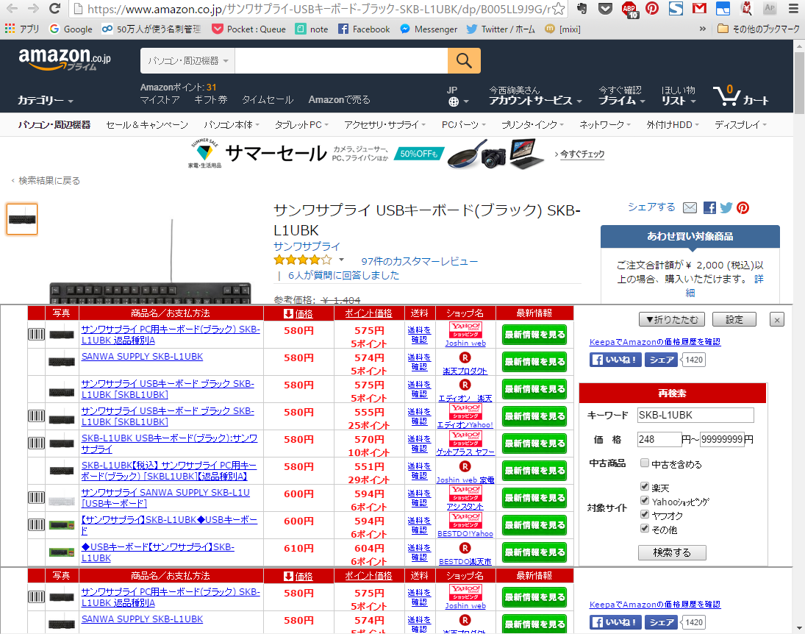This screenshot has height=634, width=805.
Task: Click the Twitter share icon
Action: [726, 207]
